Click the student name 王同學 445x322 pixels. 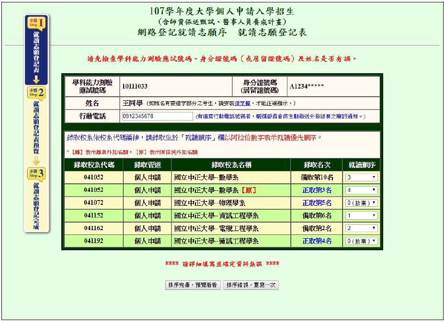pyautogui.click(x=133, y=103)
